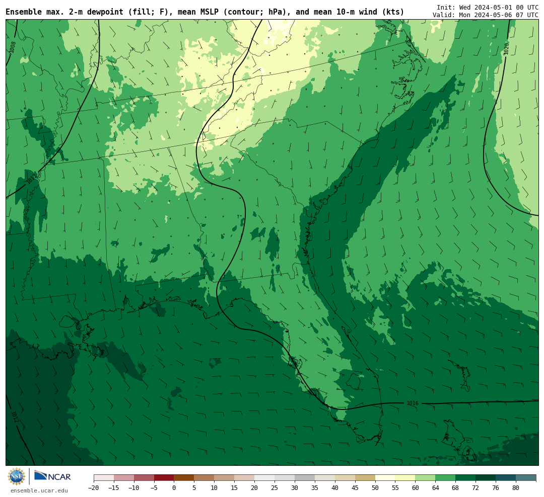The height and width of the screenshot is (497, 544).
Task: Click the Valid: Mon 2024-05-06 07 UTC text
Action: click(486, 15)
